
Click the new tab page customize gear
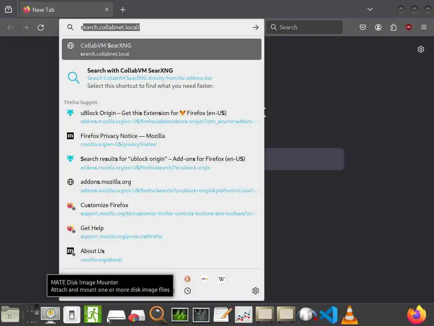coord(421,49)
